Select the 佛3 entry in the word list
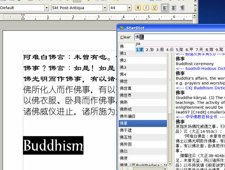This screenshot has width=225, height=170. pos(143,67)
